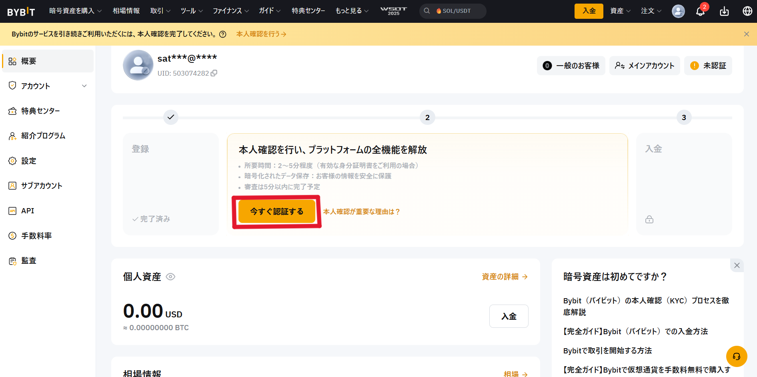Dismiss the yellow verification banner
The height and width of the screenshot is (377, 757).
[x=746, y=34]
